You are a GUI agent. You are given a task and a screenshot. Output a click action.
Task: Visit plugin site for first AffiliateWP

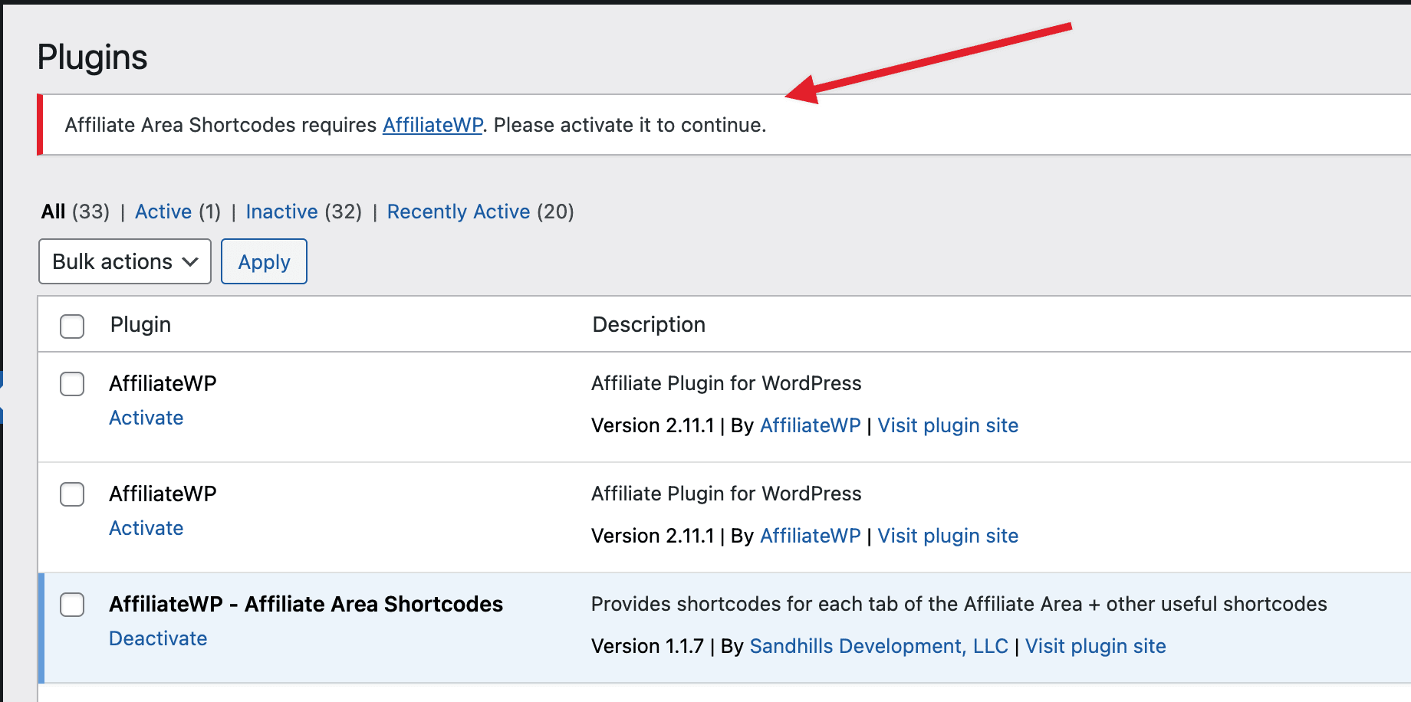[948, 425]
